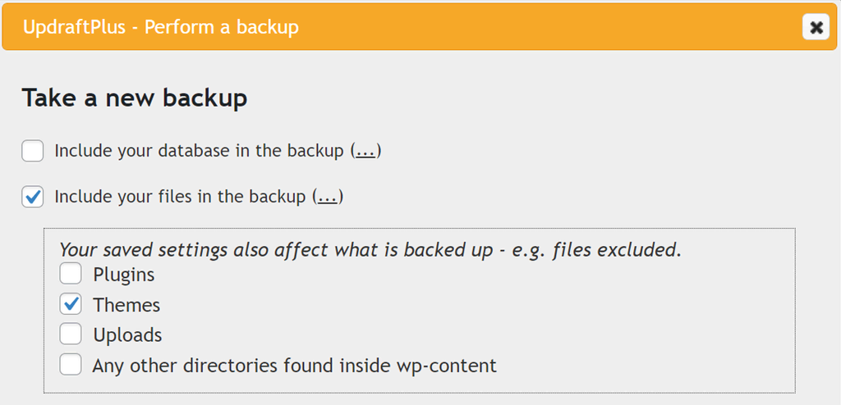
Task: Enable the include database checkbox
Action: [x=33, y=152]
